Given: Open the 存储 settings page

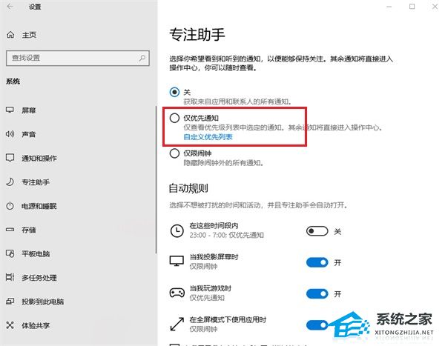Looking at the screenshot, I should (x=29, y=230).
